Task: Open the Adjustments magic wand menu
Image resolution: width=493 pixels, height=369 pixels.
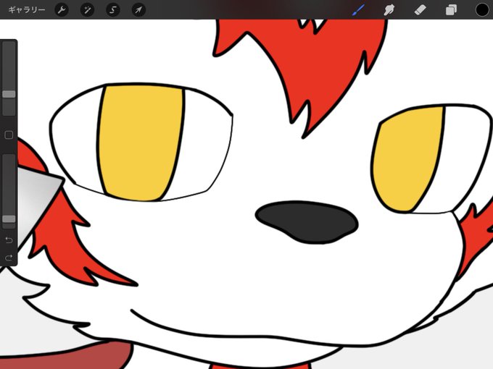Action: [x=87, y=10]
